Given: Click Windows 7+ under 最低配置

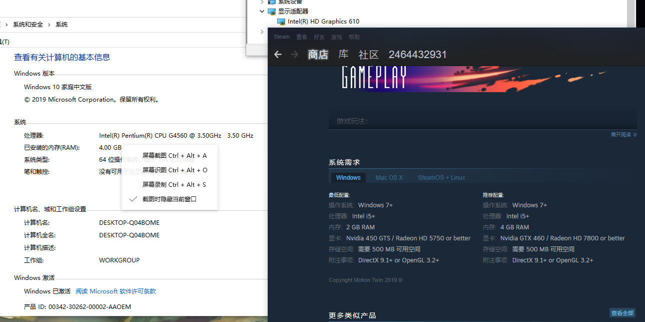Looking at the screenshot, I should [375, 205].
